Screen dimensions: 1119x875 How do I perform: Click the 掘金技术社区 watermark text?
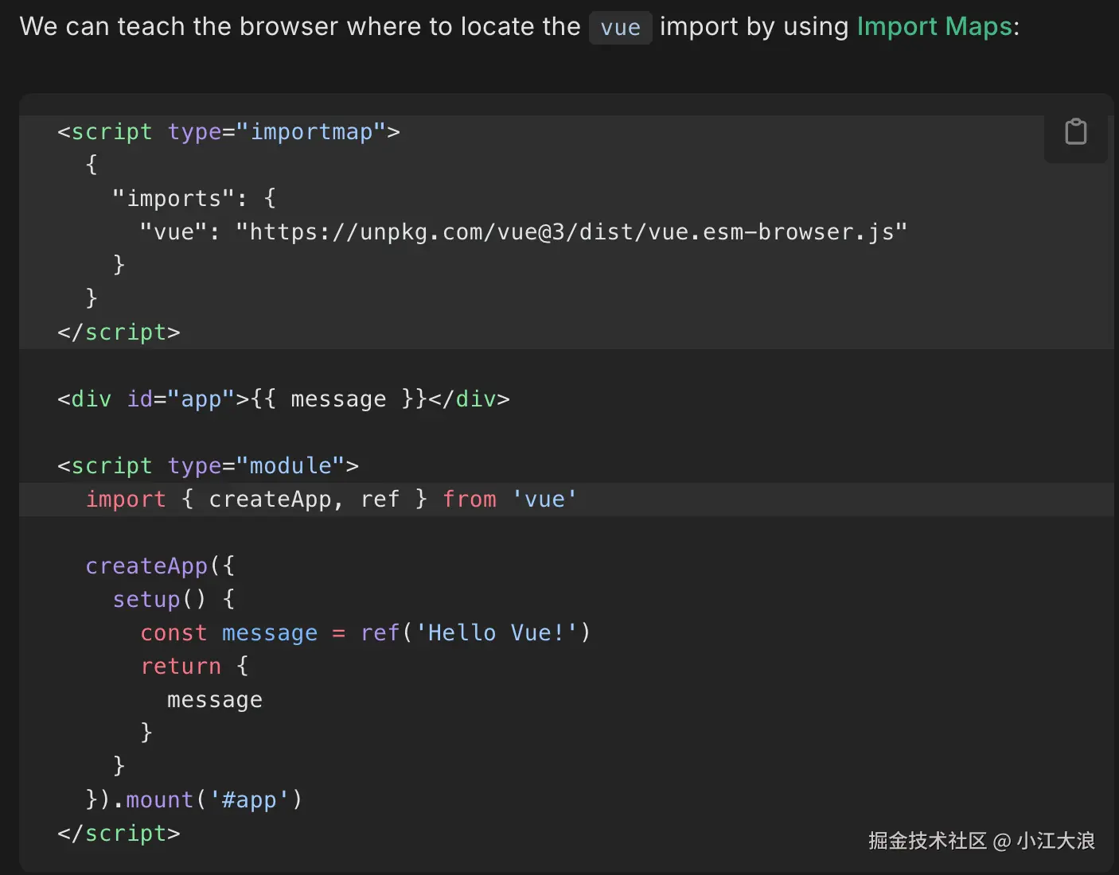[927, 841]
